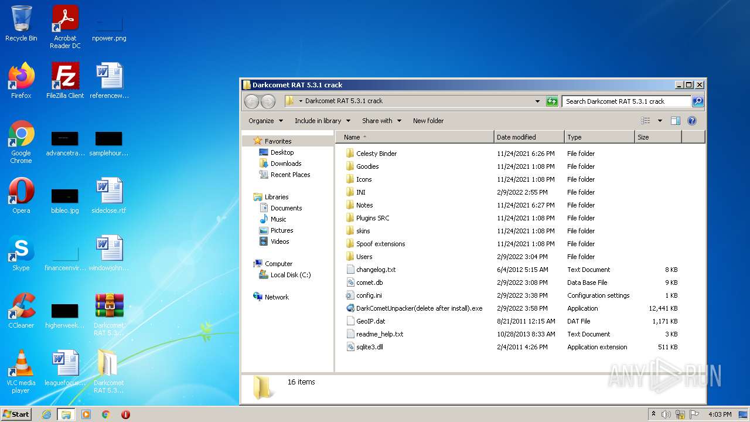Open the Start menu
Screen dimensions: 750x422
(x=16, y=414)
